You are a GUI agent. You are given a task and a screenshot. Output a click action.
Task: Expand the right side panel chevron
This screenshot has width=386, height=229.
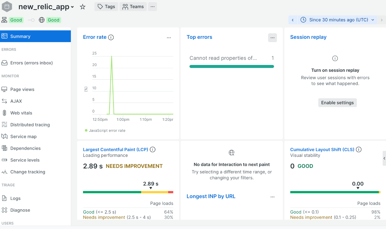coord(384,158)
